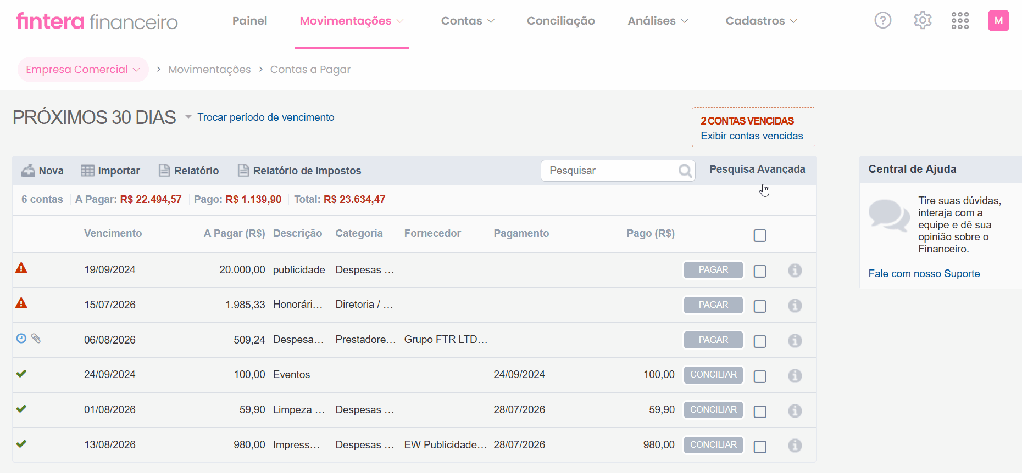Click overdue warning icon for 19/09/2024 row
The width and height of the screenshot is (1022, 473).
[x=21, y=268]
